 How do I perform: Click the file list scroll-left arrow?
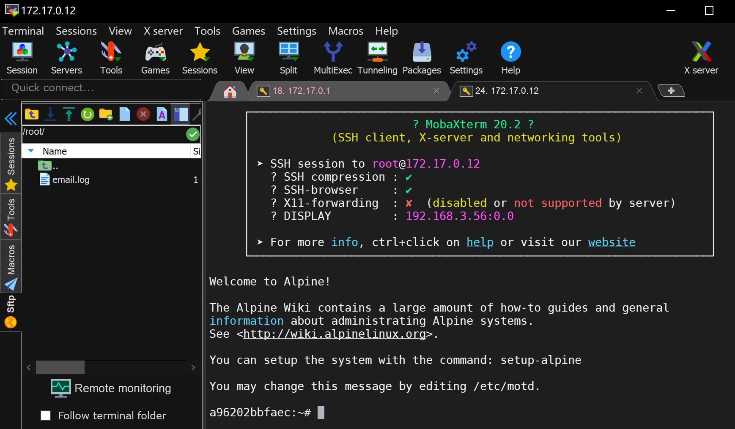point(29,367)
